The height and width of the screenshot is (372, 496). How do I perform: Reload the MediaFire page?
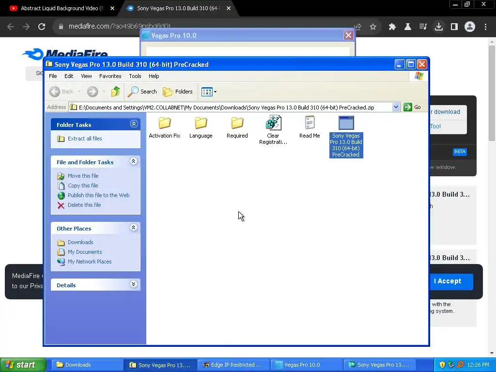42,27
